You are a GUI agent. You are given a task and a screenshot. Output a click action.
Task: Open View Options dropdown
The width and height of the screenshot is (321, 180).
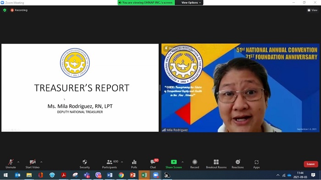[x=191, y=2]
